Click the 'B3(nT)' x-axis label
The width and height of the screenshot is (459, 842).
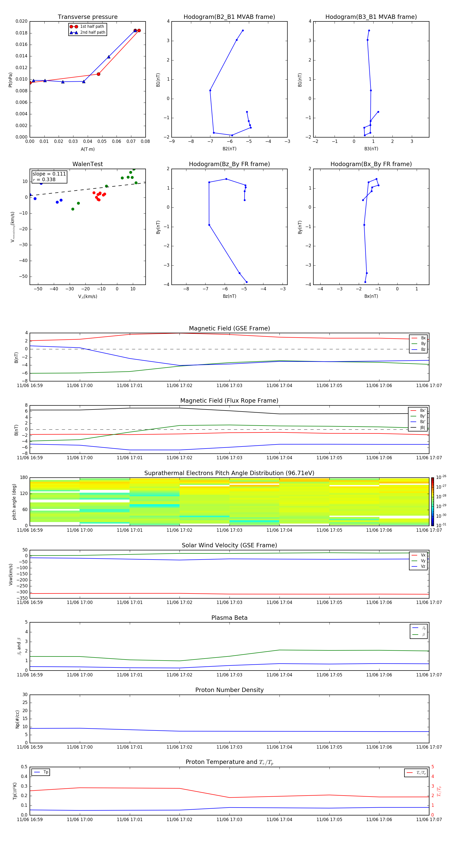[x=371, y=149]
